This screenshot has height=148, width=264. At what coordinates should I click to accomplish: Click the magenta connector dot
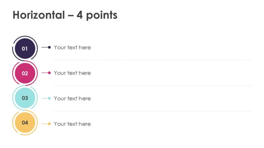[x=49, y=73]
